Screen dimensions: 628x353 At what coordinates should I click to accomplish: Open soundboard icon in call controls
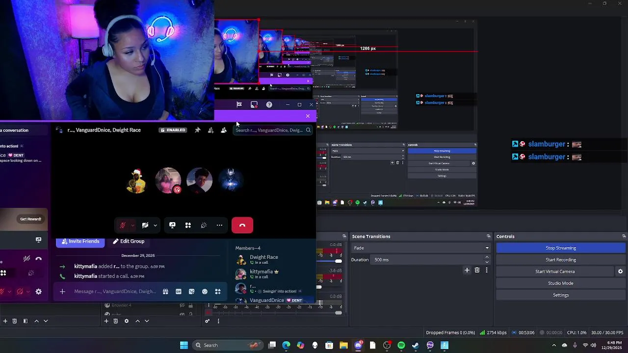point(204,225)
